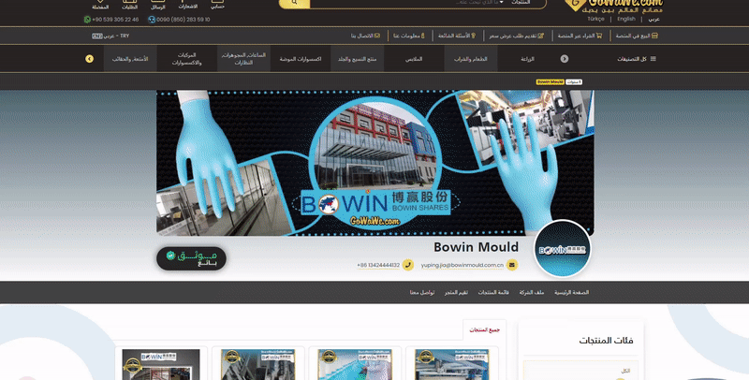Click the support headset icon near 0090 number

(x=152, y=20)
